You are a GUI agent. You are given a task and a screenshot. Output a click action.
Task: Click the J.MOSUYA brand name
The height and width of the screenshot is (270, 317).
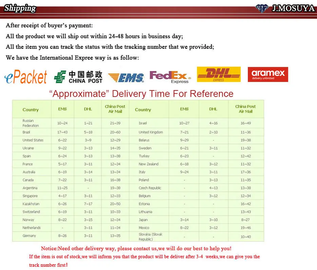coord(293,8)
